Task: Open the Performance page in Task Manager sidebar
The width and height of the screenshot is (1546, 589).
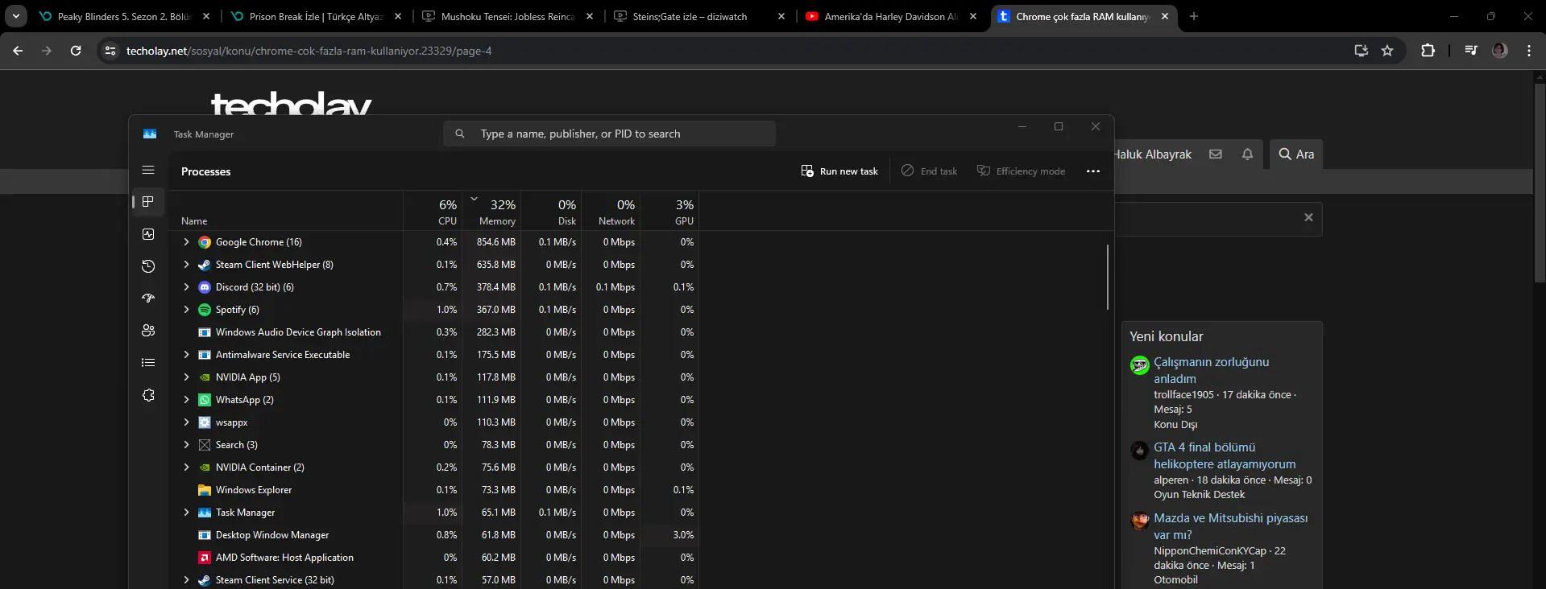Action: (x=148, y=234)
